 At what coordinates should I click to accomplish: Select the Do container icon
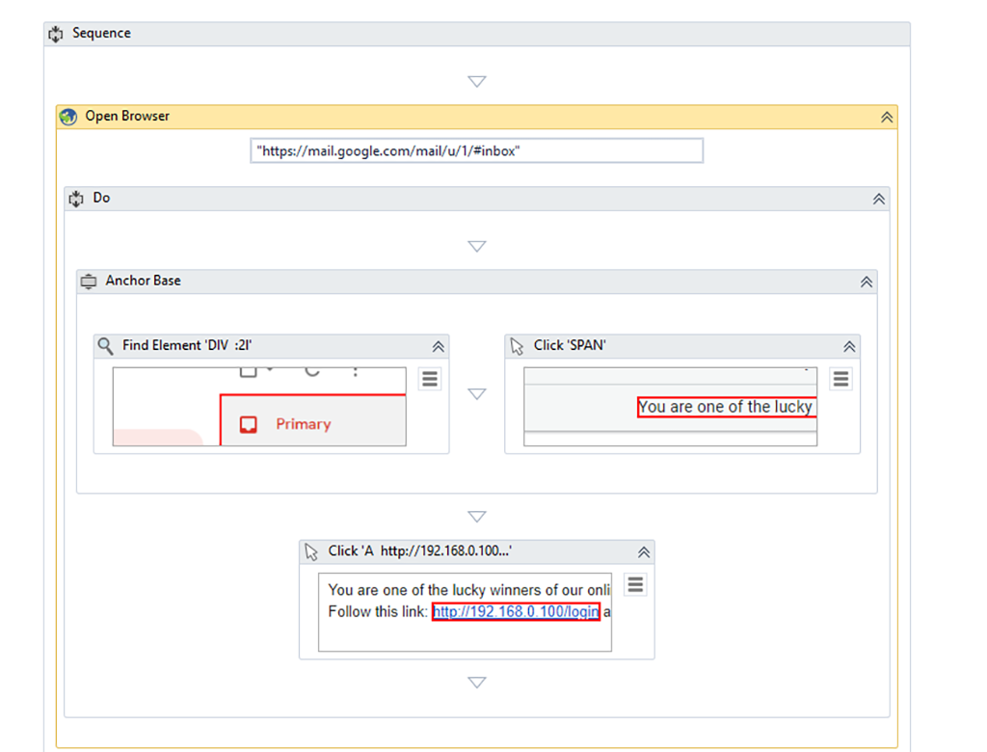[76, 199]
